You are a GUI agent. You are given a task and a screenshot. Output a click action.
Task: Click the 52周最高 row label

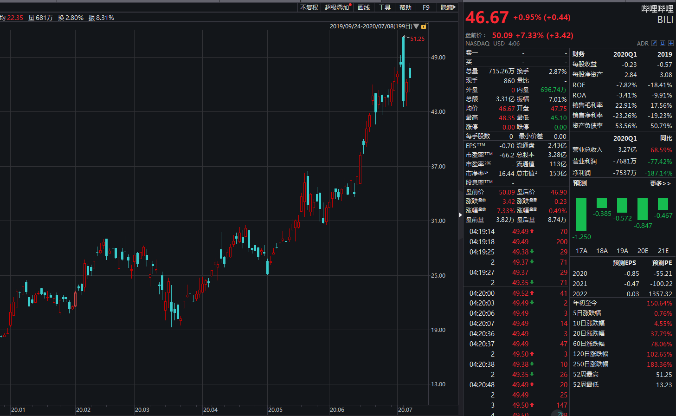coord(586,374)
